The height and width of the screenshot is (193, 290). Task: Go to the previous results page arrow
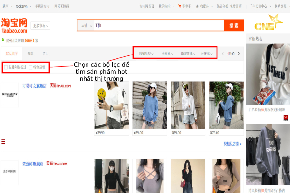point(223,54)
